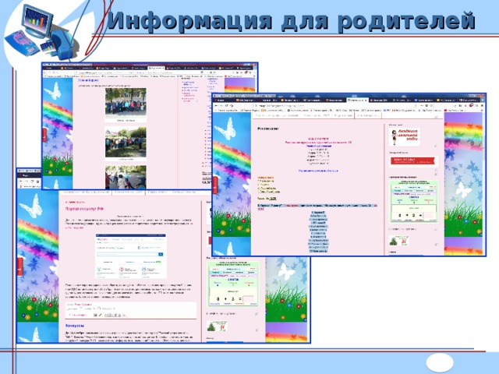
Task: Click the Christmas tree calendar widget in right window
Action: (x=398, y=241)
